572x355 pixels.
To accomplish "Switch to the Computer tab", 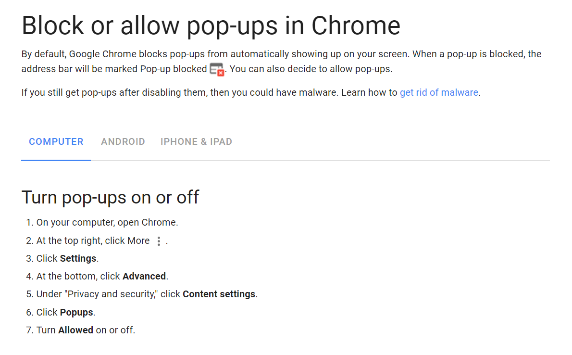I will tap(56, 141).
